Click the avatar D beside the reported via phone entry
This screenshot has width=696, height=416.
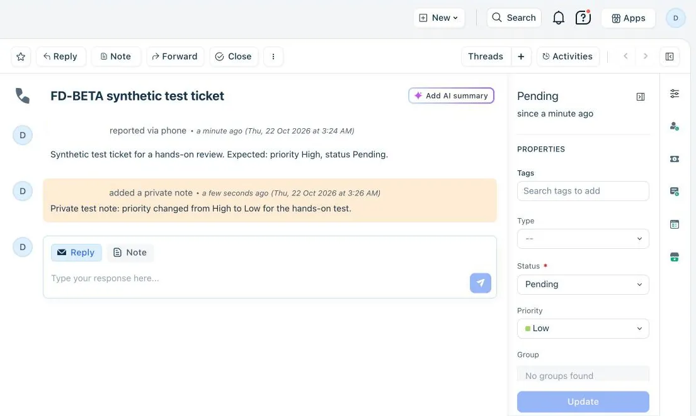[23, 135]
